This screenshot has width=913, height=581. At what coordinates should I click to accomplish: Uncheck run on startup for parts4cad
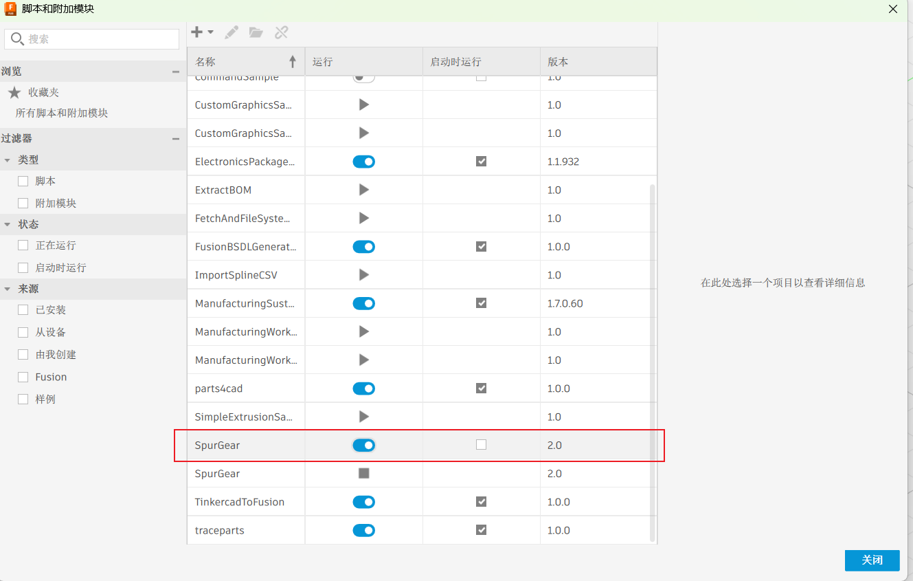pyautogui.click(x=481, y=388)
